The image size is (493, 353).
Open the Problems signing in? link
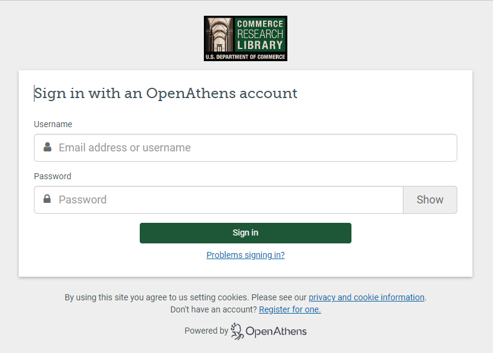point(246,255)
